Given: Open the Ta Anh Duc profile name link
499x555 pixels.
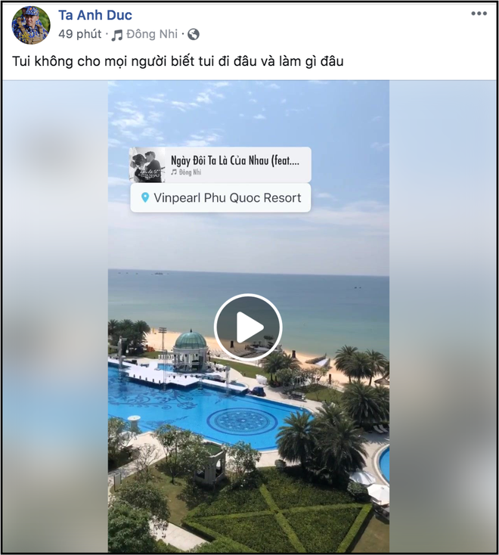Looking at the screenshot, I should point(95,15).
